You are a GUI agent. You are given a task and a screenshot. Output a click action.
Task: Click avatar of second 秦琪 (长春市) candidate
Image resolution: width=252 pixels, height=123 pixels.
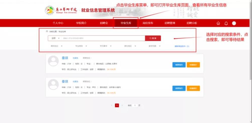click(x=53, y=84)
